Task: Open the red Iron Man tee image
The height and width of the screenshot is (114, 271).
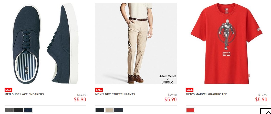Action: 226,44
